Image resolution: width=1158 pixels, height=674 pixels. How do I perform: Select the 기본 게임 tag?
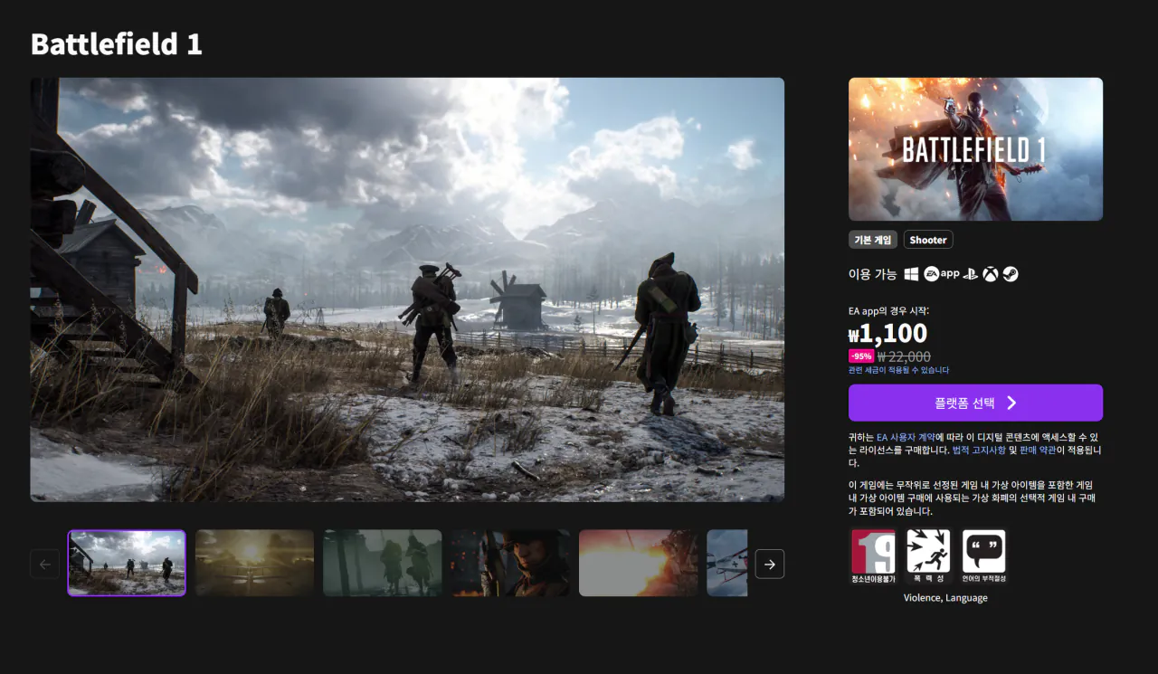click(871, 239)
